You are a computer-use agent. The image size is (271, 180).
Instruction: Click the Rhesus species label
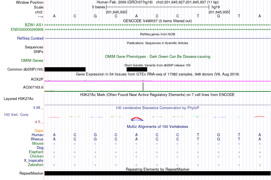[37, 139]
